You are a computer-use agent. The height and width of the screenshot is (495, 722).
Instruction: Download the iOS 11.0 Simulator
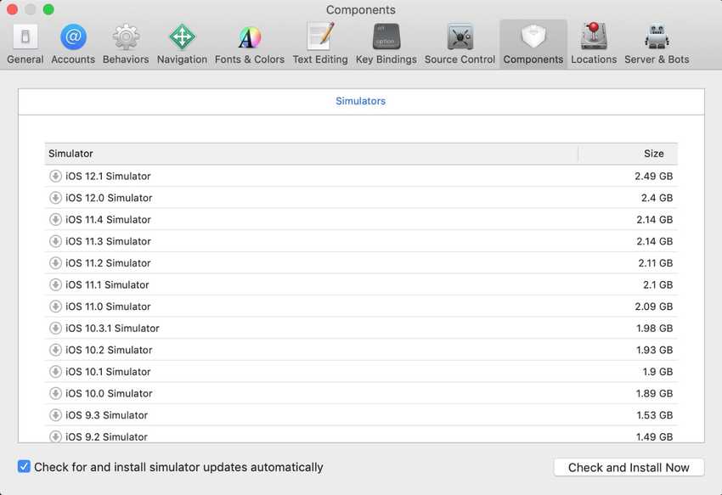[x=55, y=307]
